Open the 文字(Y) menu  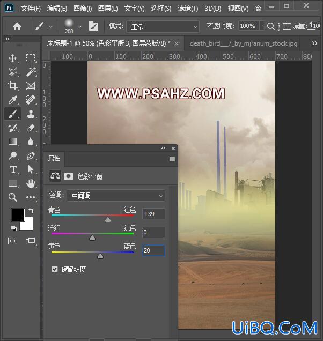(135, 9)
